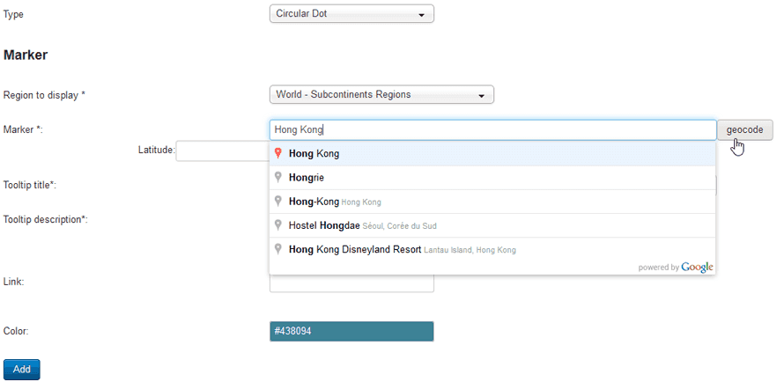
Task: Choose Hongrie from the suggestion list
Action: tap(307, 178)
